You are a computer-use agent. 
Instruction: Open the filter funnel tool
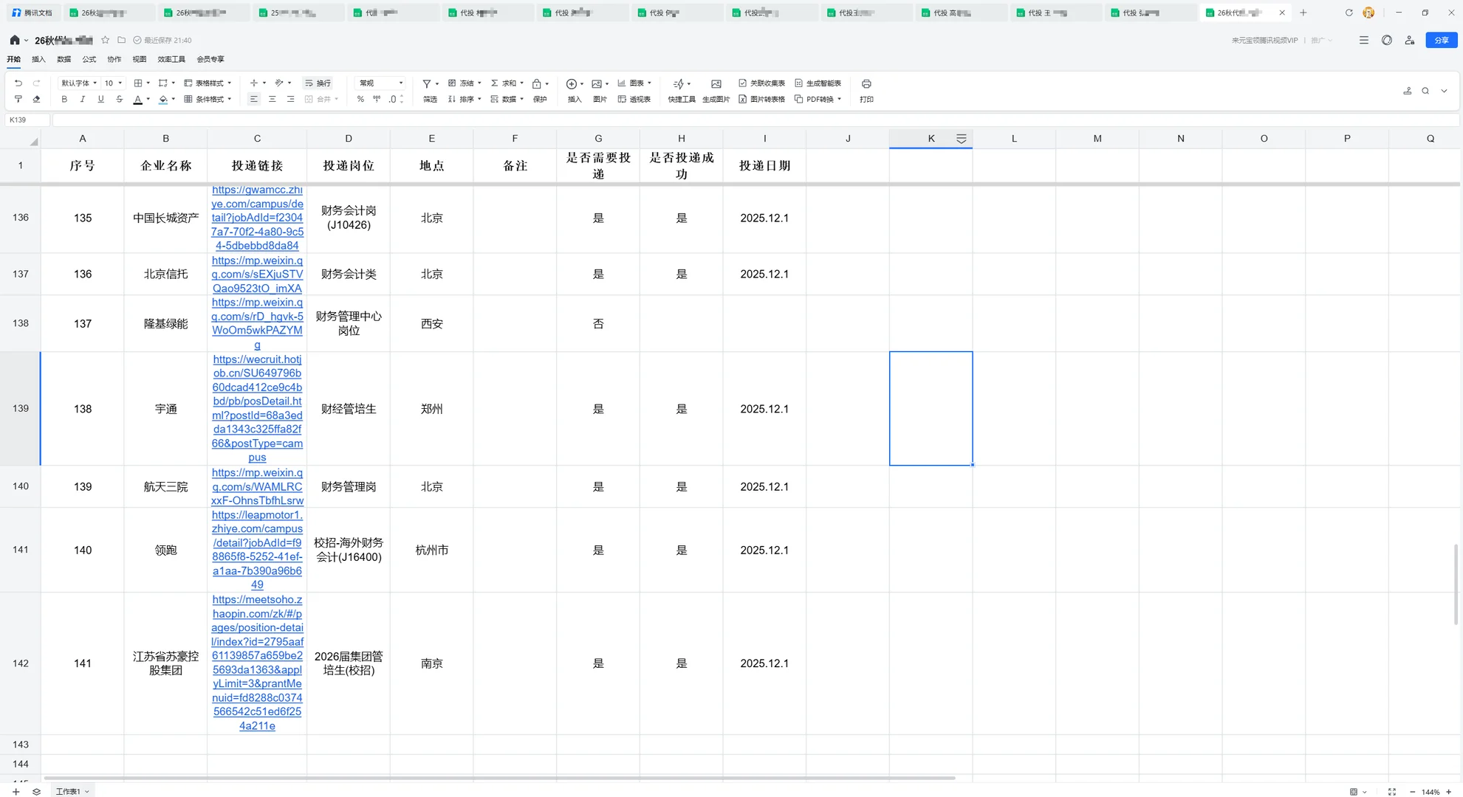[427, 83]
